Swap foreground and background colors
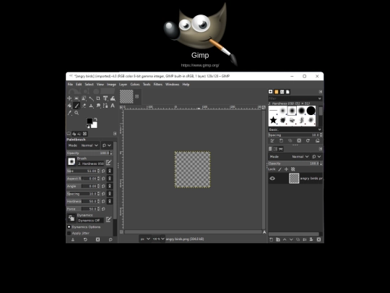This screenshot has width=390, height=293. click(x=95, y=119)
